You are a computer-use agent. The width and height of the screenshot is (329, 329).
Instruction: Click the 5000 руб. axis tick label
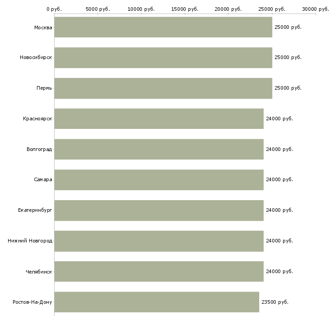pyautogui.click(x=98, y=9)
